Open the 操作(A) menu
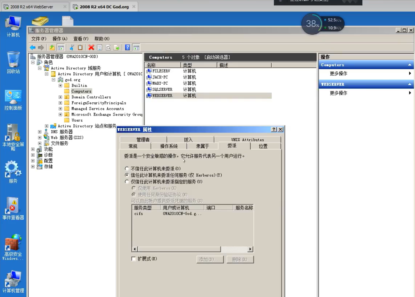 pos(60,39)
